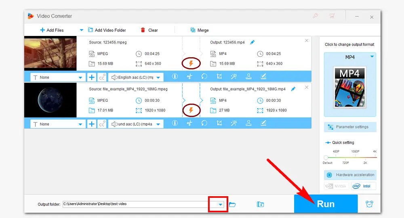Click the Run button
The width and height of the screenshot is (404, 218).
tap(326, 204)
